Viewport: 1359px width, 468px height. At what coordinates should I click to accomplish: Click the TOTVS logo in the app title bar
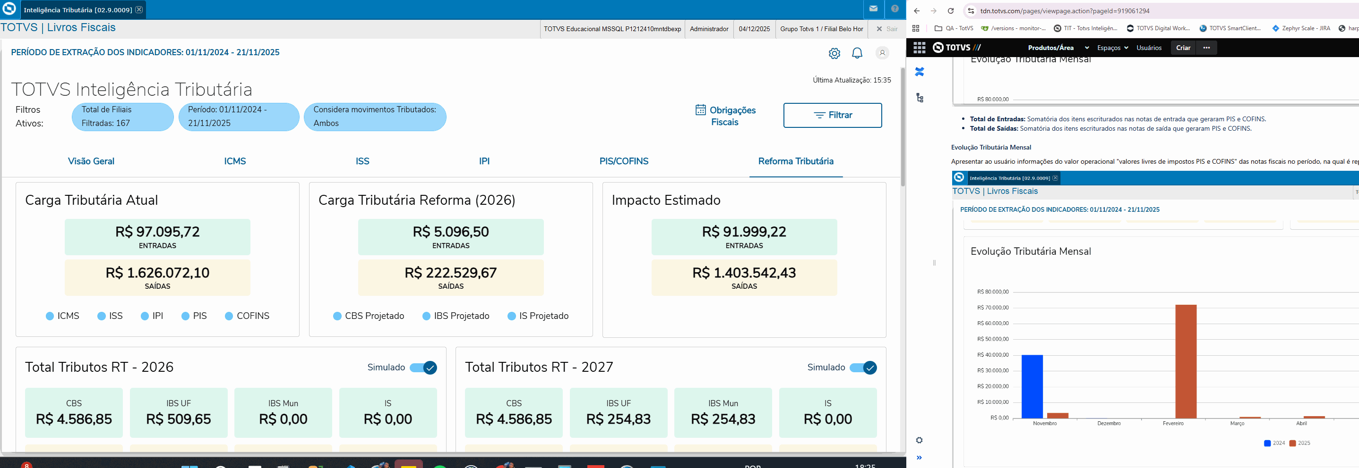coord(9,9)
